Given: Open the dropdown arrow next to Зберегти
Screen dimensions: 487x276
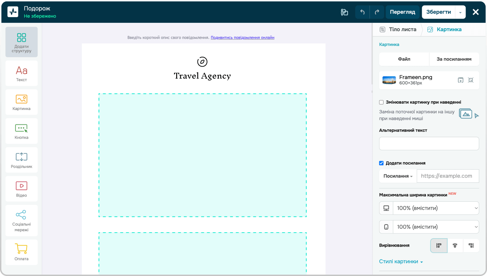Looking at the screenshot, I should pos(460,12).
